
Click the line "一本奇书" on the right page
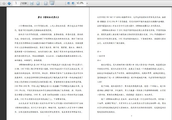(101, 56)
